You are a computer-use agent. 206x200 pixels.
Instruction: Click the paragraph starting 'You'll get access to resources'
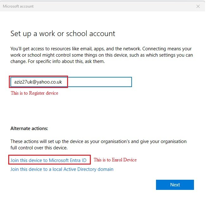pos(102,55)
